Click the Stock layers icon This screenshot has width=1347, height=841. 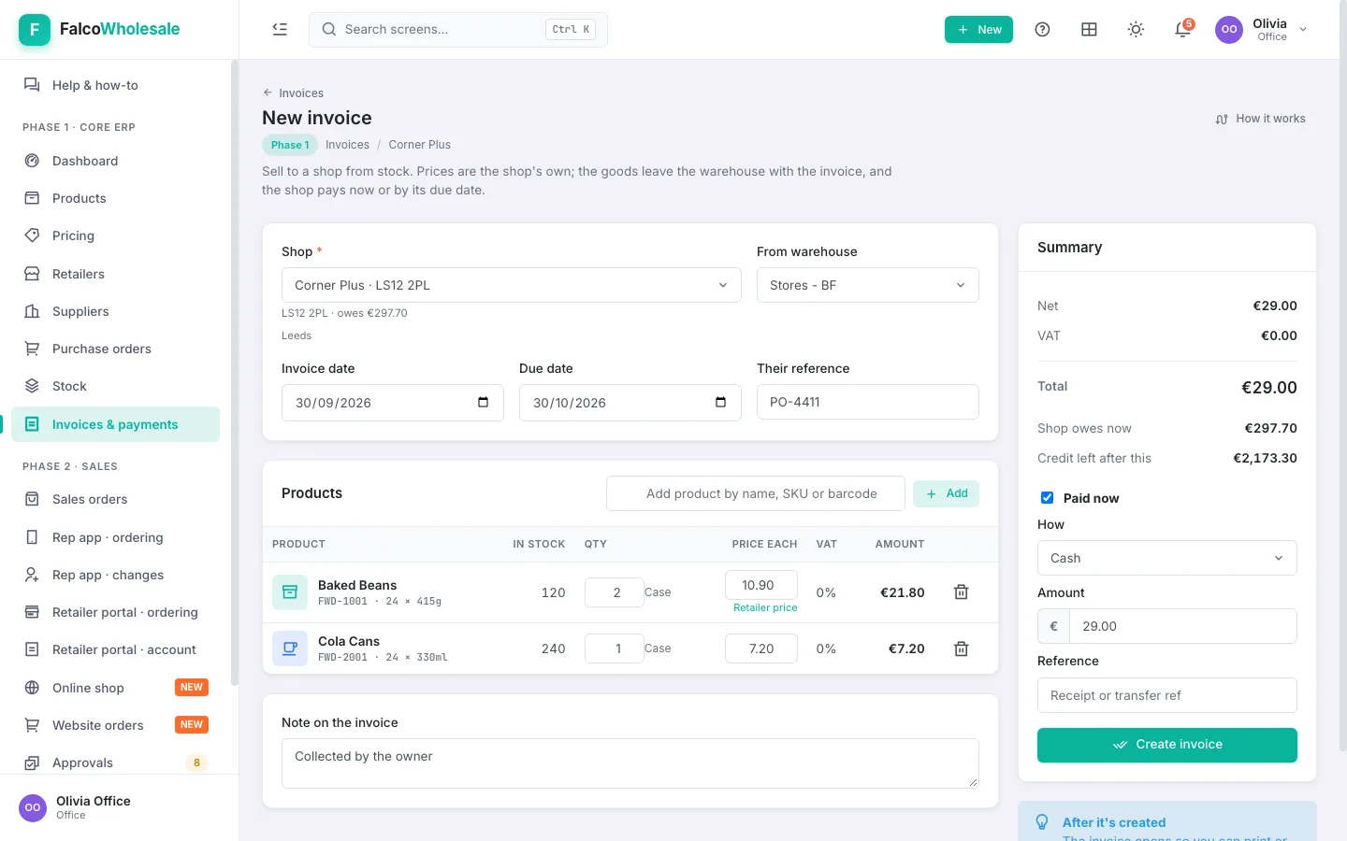click(32, 386)
